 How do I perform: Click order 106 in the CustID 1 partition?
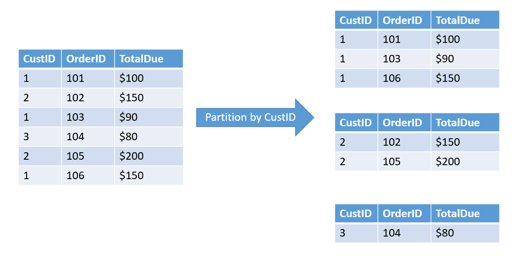404,78
